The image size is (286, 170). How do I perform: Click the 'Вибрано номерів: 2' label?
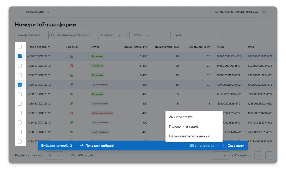point(57,146)
